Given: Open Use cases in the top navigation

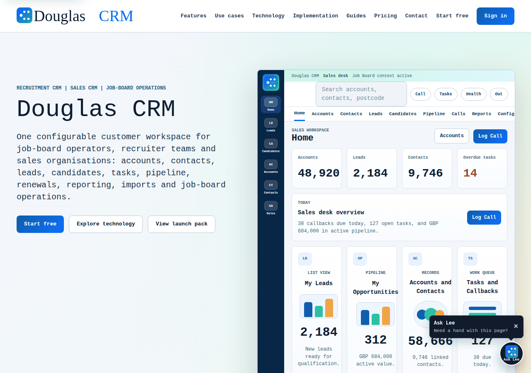Looking at the screenshot, I should (229, 16).
